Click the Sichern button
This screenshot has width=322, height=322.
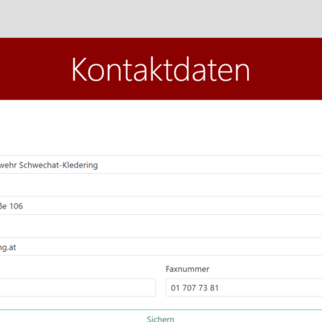[160, 316]
